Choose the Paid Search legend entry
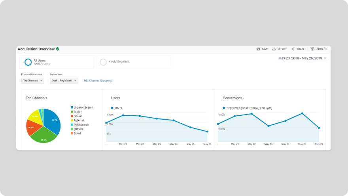The height and width of the screenshot is (196, 348). pyautogui.click(x=81, y=125)
